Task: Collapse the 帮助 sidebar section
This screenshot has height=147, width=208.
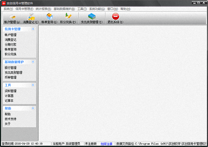Action: click(33, 108)
